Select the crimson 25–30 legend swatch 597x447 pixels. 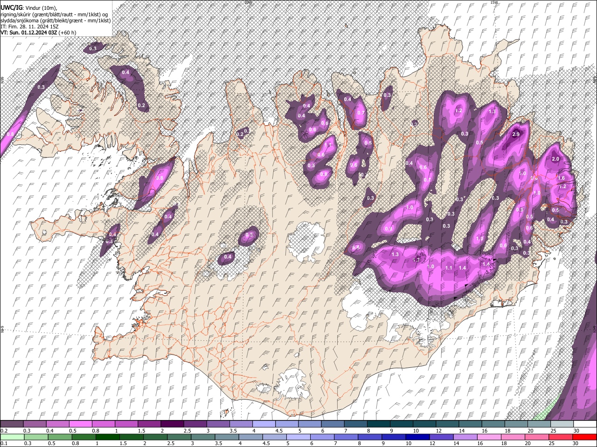pyautogui.click(x=562, y=437)
